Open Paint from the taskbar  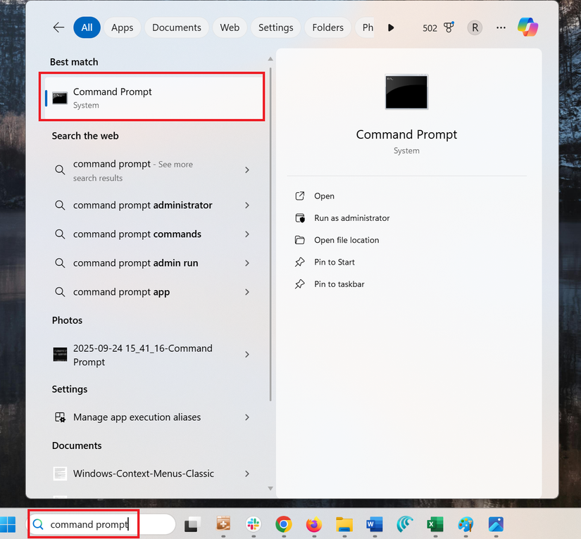click(466, 524)
